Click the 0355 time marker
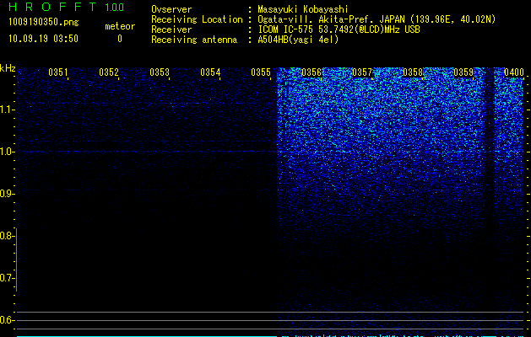The height and width of the screenshot is (337, 531). pyautogui.click(x=261, y=72)
